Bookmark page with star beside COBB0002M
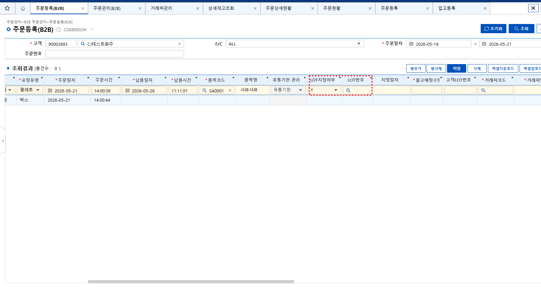The width and height of the screenshot is (541, 287). click(x=92, y=30)
